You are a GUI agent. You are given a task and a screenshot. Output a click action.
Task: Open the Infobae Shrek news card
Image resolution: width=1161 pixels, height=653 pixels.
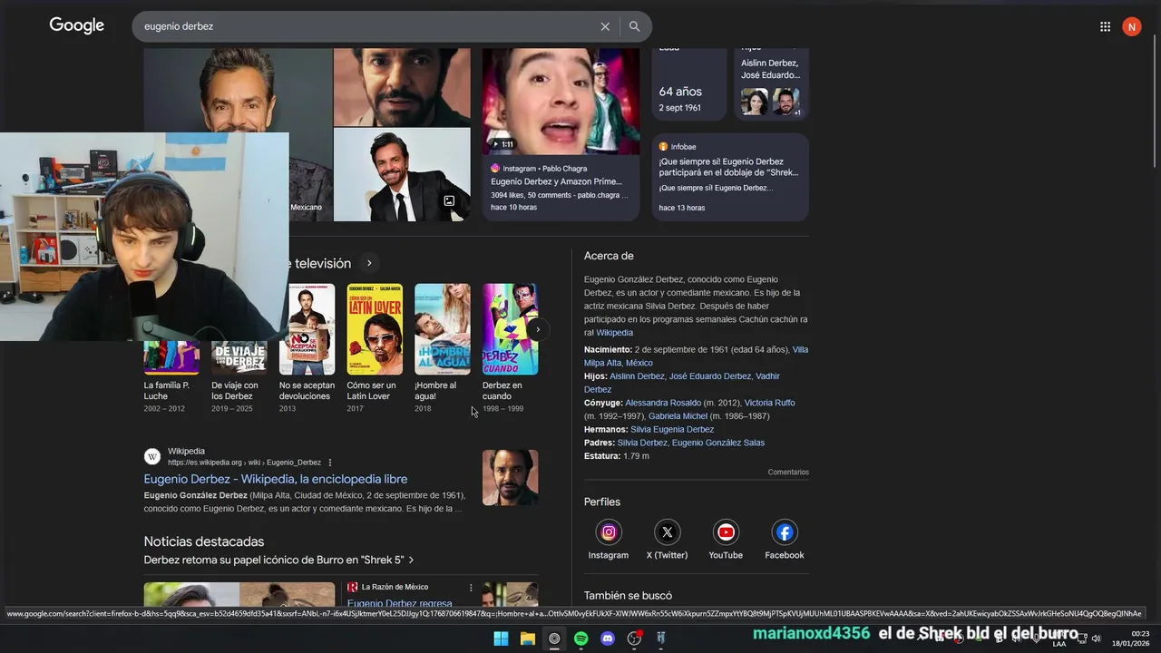tap(730, 177)
